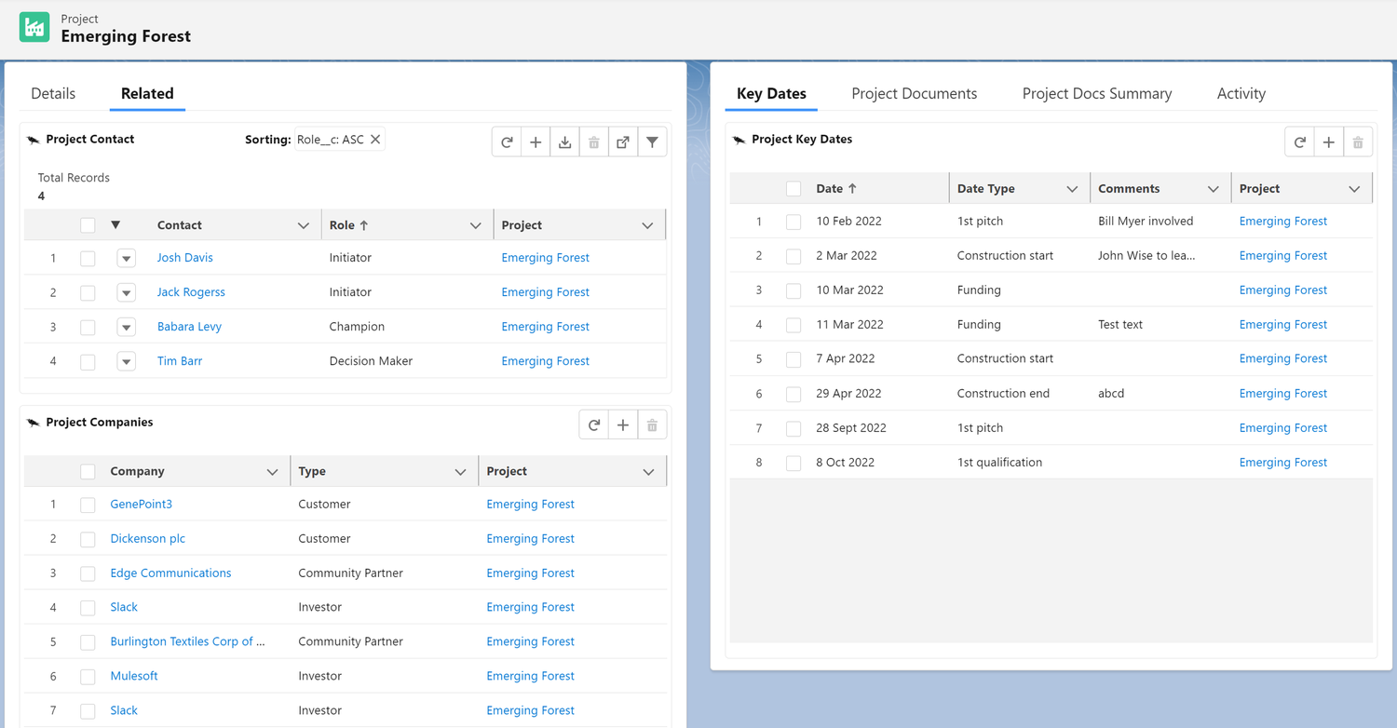Viewport: 1397px width, 728px height.
Task: Add a new Project Key Dates record
Action: (x=1329, y=142)
